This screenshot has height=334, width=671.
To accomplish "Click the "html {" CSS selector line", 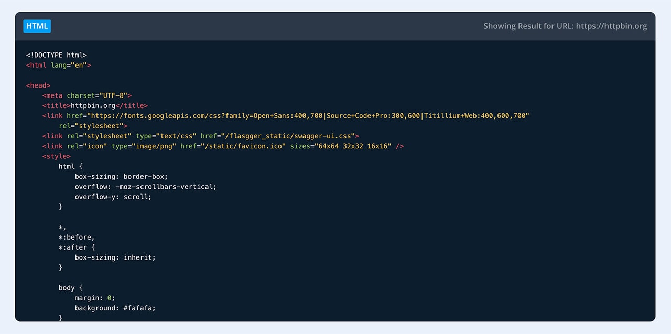I will 71,166.
